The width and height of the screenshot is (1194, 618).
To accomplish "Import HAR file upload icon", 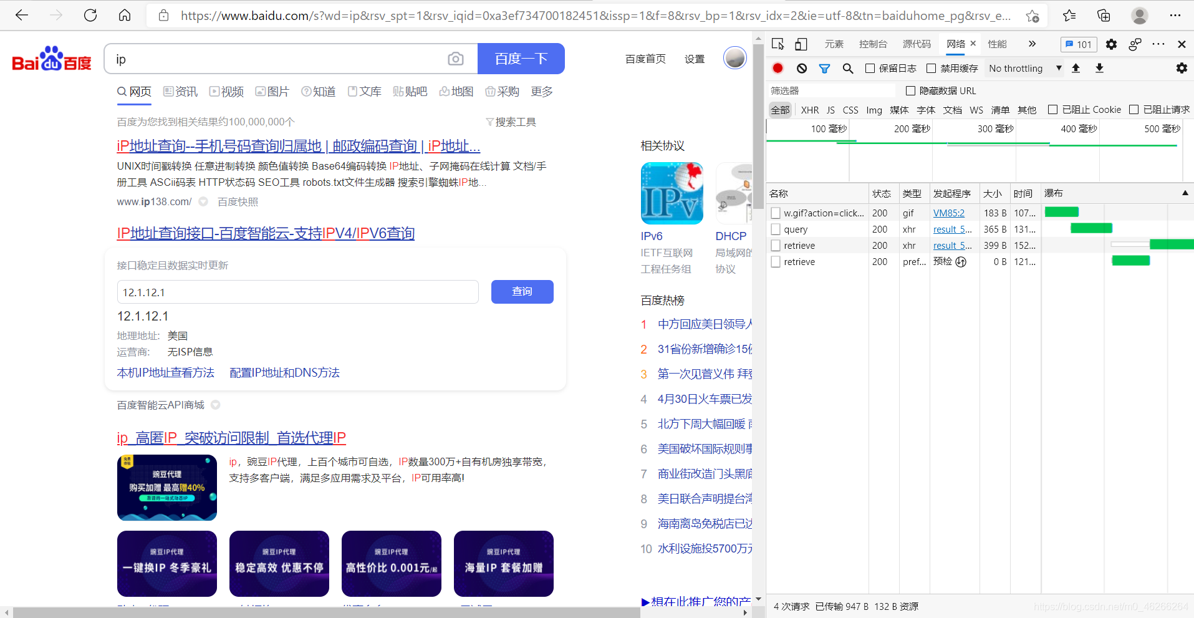I will coord(1076,68).
